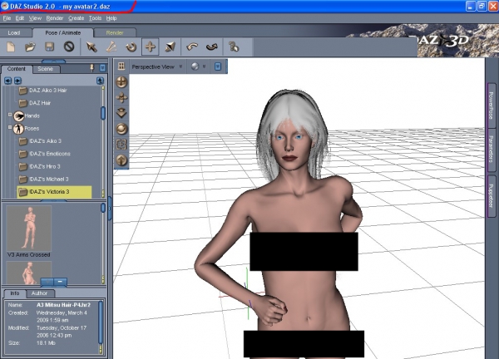
Task: Open Content pane options dropdown arrow
Action: [x=102, y=68]
